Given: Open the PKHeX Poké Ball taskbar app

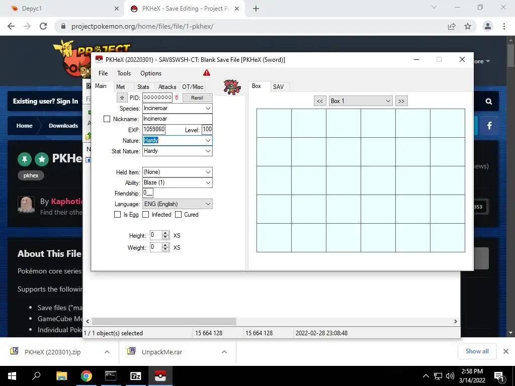Looking at the screenshot, I should tap(160, 376).
